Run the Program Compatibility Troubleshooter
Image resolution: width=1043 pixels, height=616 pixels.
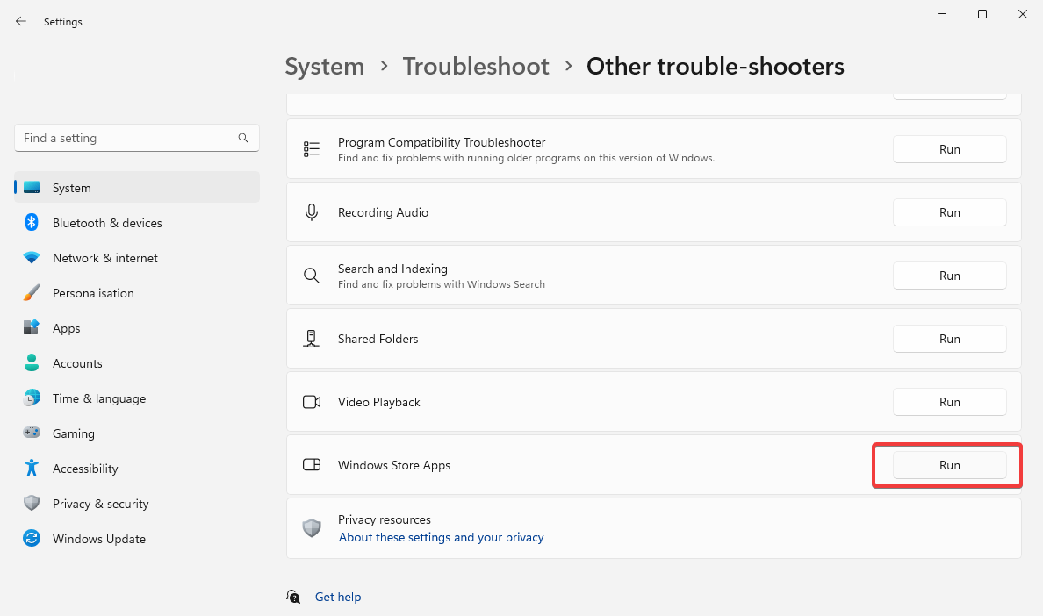949,149
